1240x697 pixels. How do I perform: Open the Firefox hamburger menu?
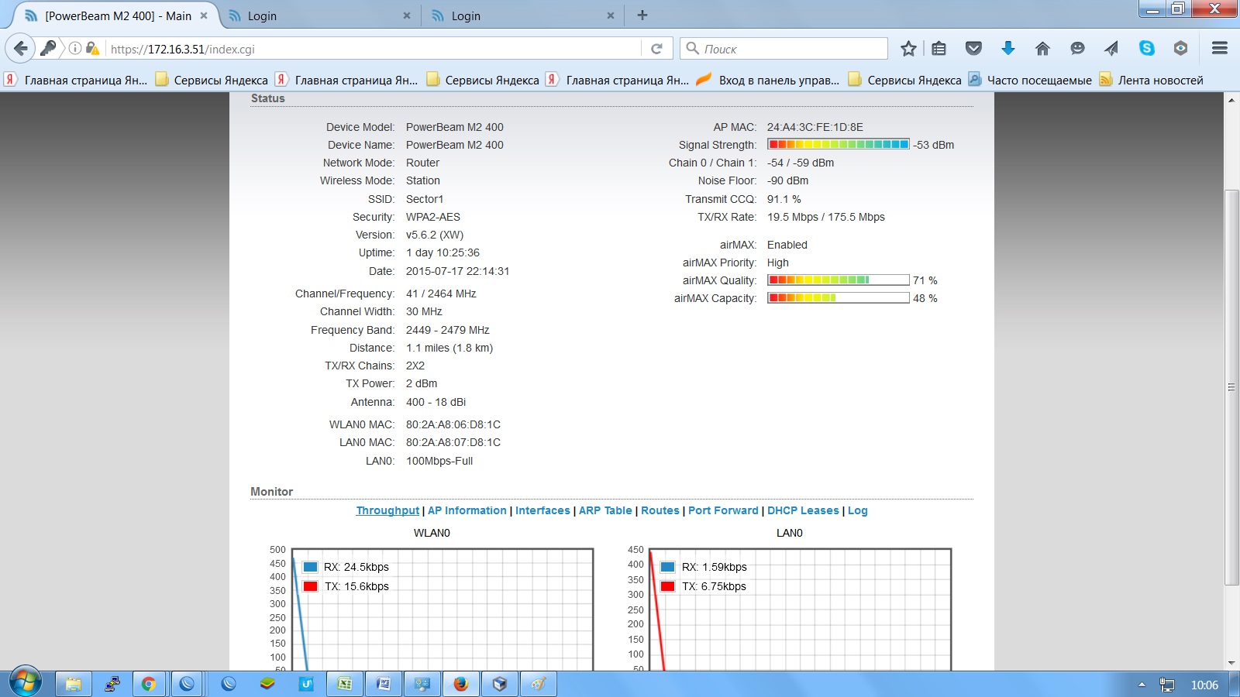[x=1219, y=48]
